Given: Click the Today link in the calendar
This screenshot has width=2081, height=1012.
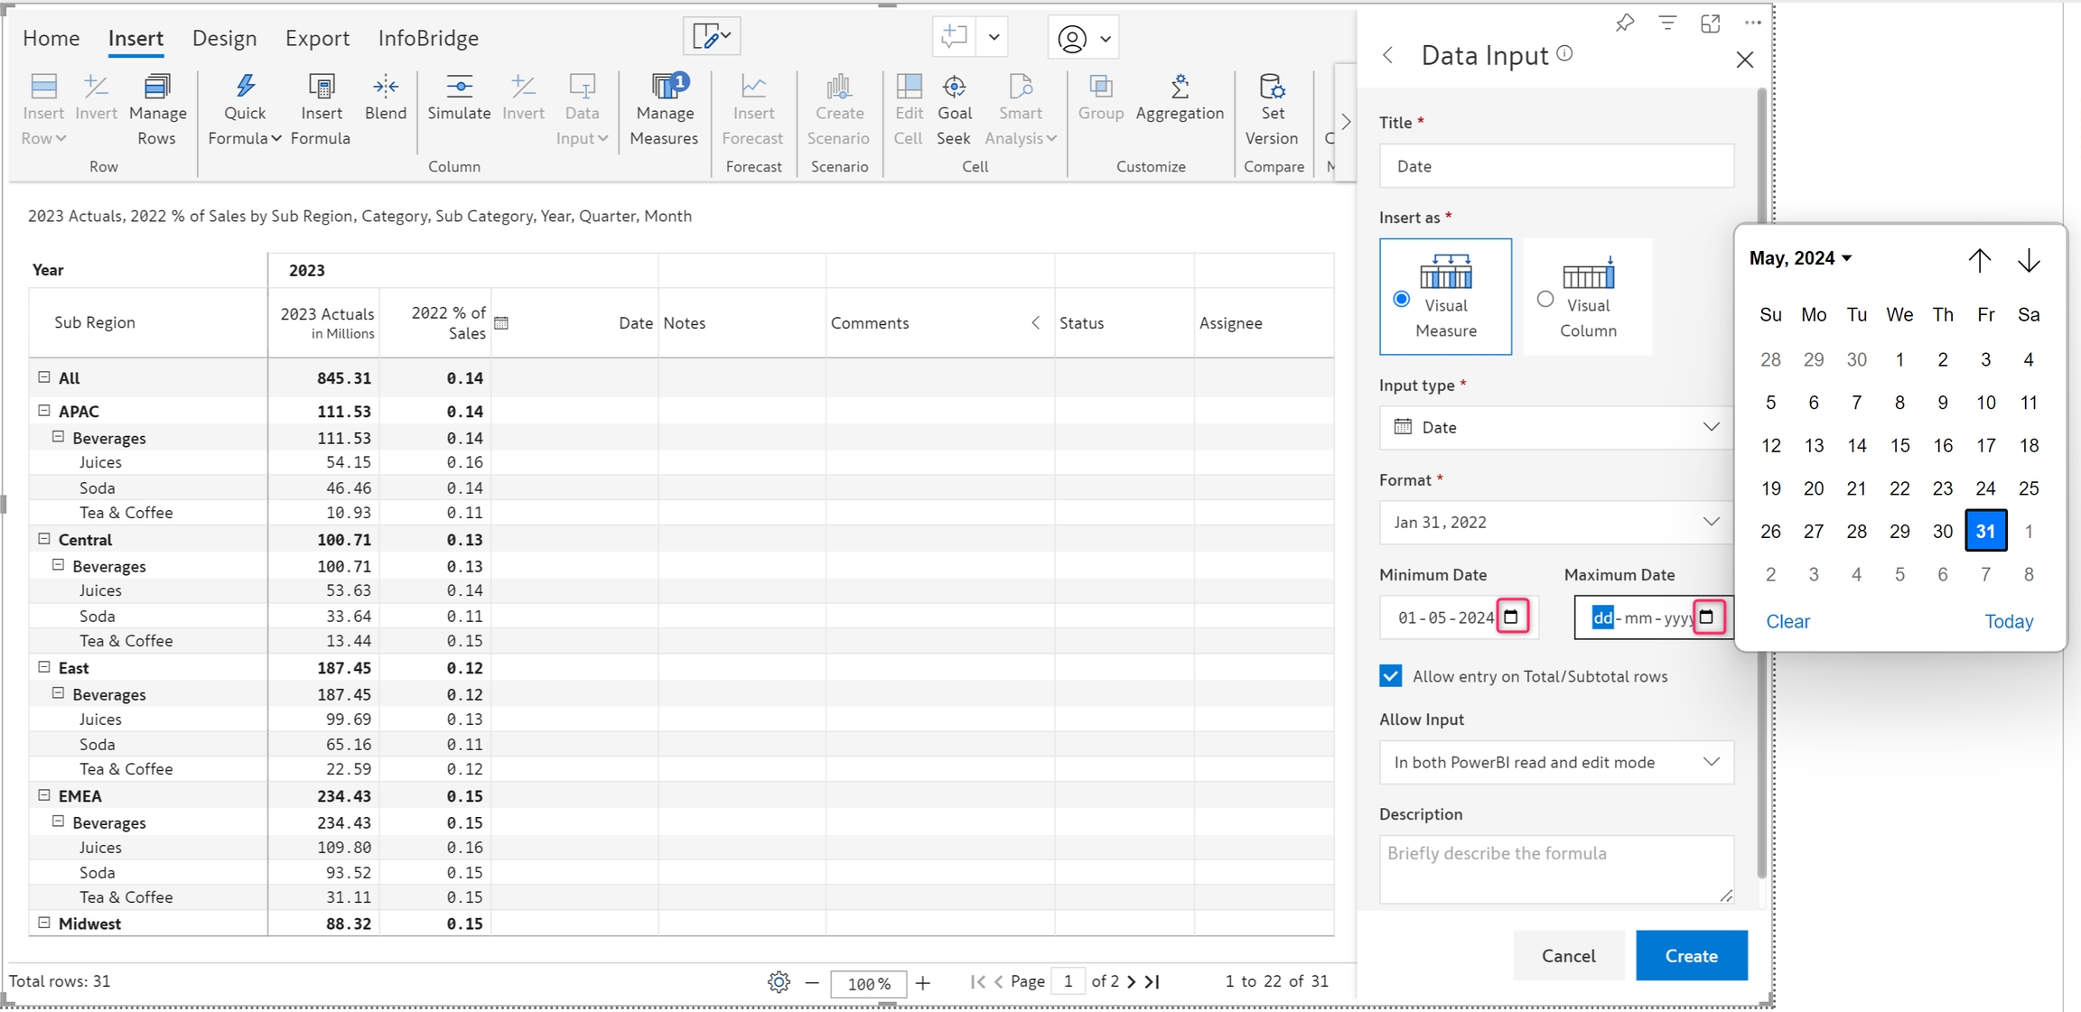Looking at the screenshot, I should tap(2008, 621).
